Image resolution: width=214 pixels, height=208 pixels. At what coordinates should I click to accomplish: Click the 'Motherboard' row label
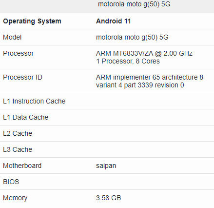[22, 166]
